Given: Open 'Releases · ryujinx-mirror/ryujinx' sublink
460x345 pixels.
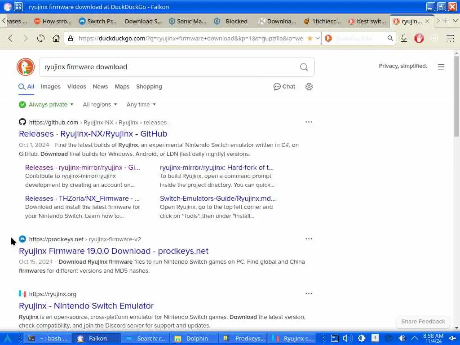Looking at the screenshot, I should [83, 168].
